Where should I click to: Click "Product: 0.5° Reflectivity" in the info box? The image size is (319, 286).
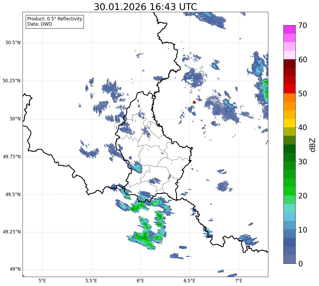click(55, 19)
